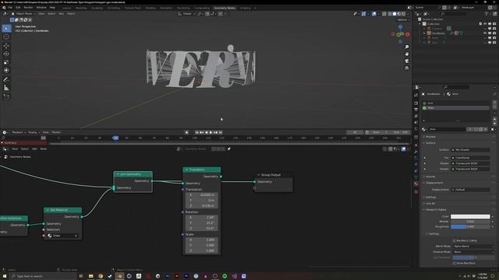
Task: Click the Viewport Display Color white swatch
Action: (470, 216)
